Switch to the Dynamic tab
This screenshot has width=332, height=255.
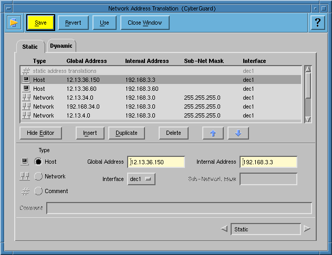coord(61,46)
